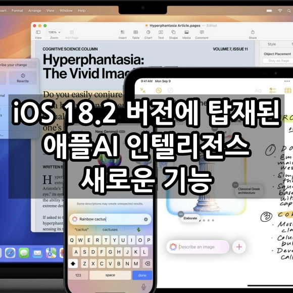The width and height of the screenshot is (293, 293).
Task: Click the redo icon in iPad Notes
Action: [x=170, y=90]
